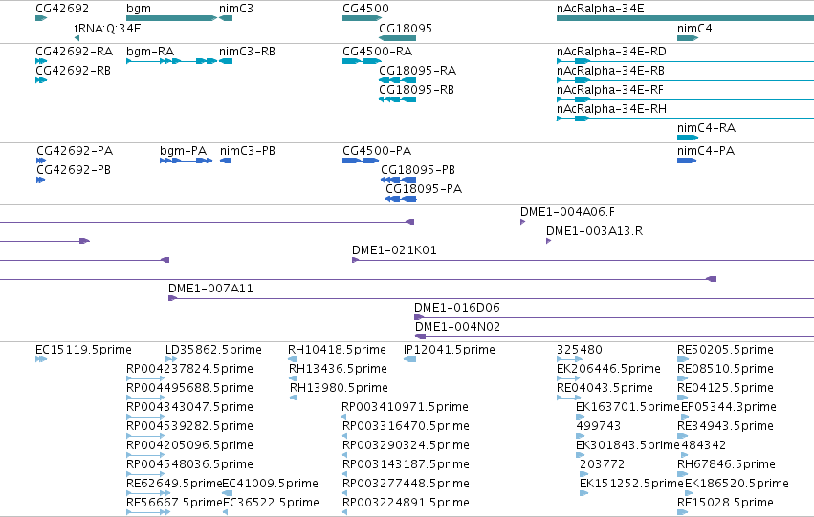Select EST RE04043.5prime

coord(568,398)
